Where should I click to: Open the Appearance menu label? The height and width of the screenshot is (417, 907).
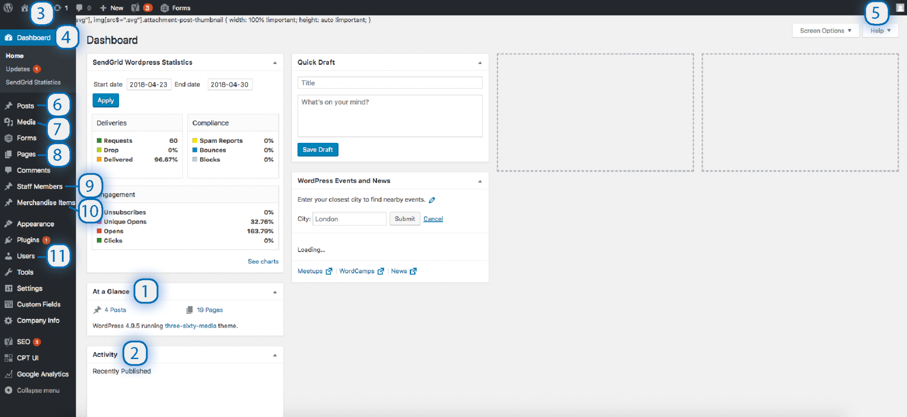pos(35,224)
